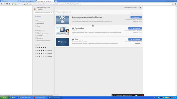177x99 pixels.
Task: Click the browser forward arrow
Action: click(x=4, y=4)
